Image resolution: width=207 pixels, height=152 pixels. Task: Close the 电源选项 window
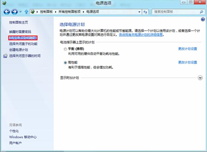pyautogui.click(x=200, y=2)
